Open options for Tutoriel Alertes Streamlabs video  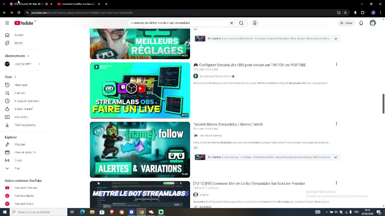pyautogui.click(x=336, y=124)
